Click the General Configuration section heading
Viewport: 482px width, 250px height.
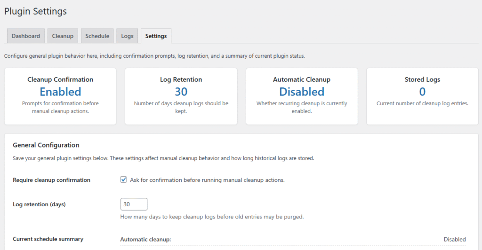coord(46,145)
